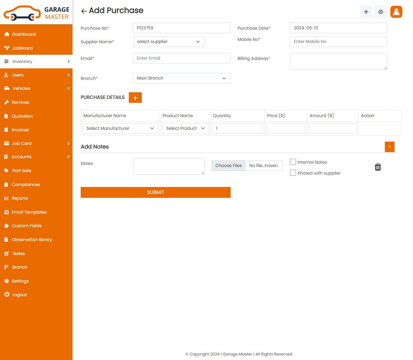Click the plus icon in top header
The image size is (413, 360).
click(x=366, y=12)
